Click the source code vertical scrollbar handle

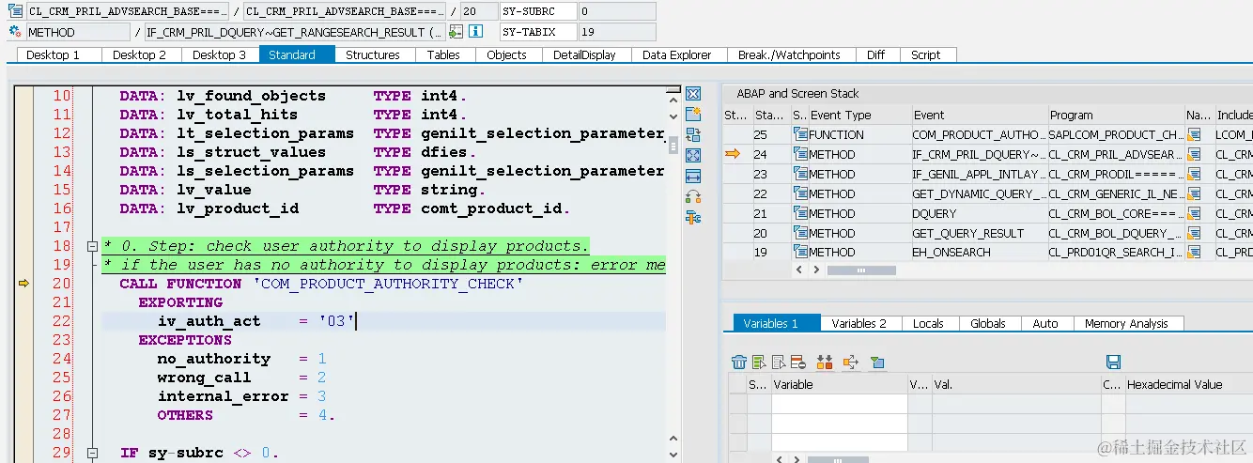click(673, 145)
